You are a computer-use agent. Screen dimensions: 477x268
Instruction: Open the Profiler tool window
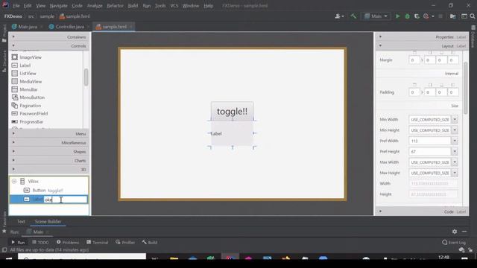125,242
